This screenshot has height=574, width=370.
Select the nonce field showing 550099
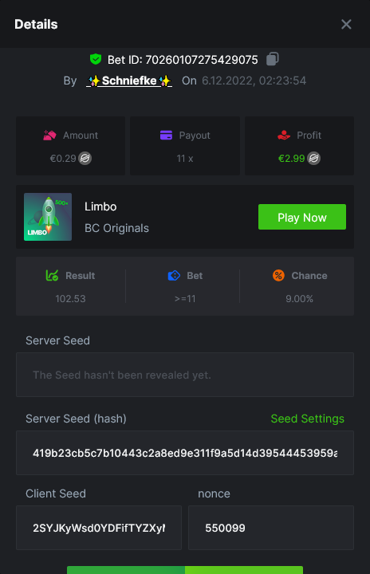pos(271,528)
